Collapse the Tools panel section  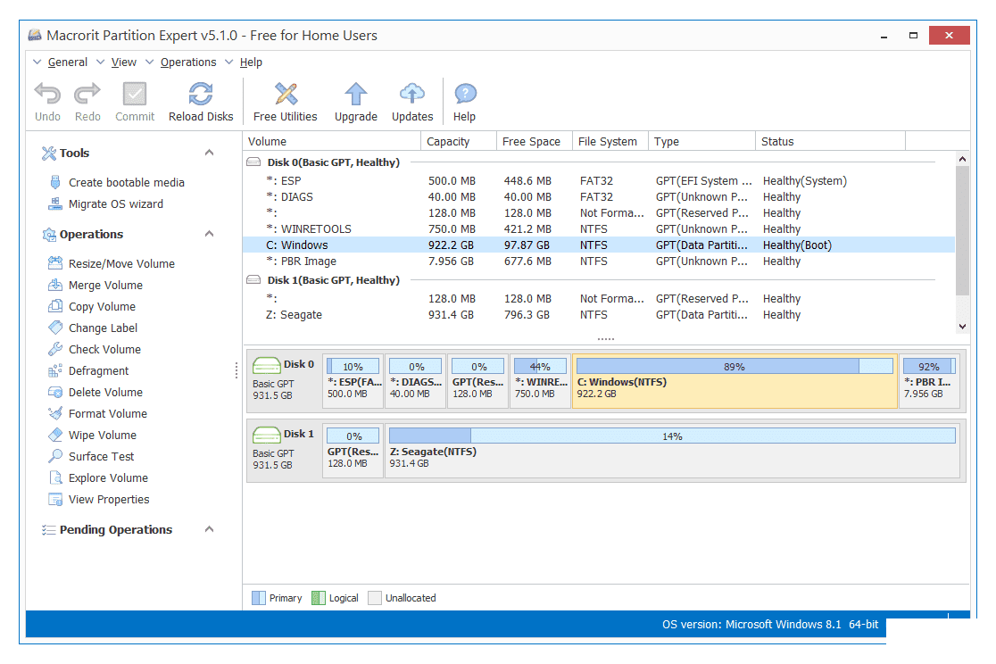pos(209,153)
